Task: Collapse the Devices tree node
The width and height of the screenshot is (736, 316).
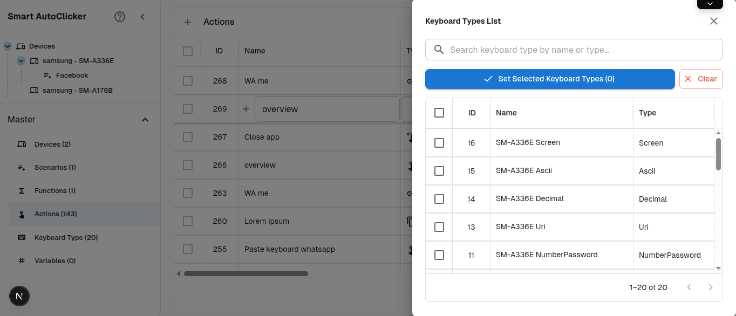Action: pos(8,46)
